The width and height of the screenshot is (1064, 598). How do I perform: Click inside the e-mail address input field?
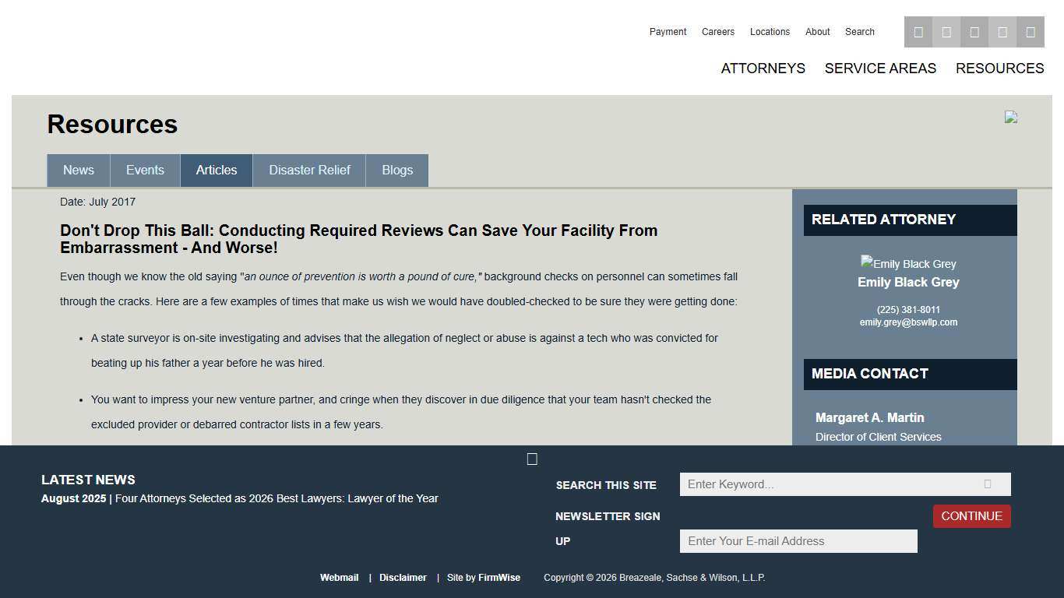tap(798, 540)
